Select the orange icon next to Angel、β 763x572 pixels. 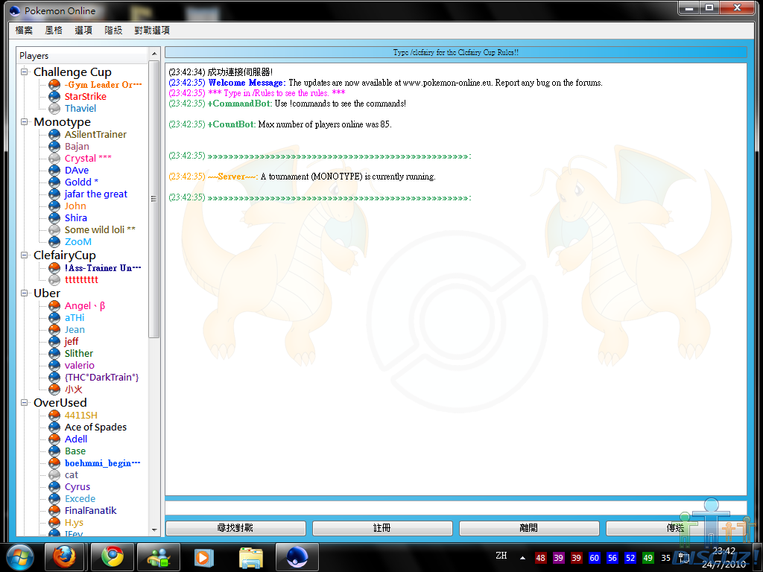[54, 305]
